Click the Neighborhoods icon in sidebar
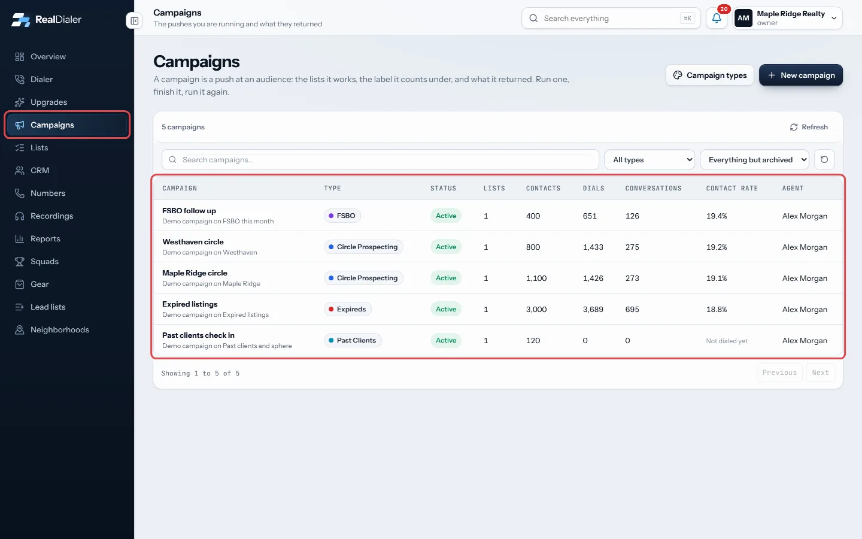 point(20,330)
